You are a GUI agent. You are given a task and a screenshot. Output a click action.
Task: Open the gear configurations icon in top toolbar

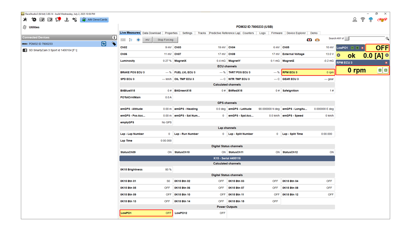pyautogui.click(x=34, y=20)
